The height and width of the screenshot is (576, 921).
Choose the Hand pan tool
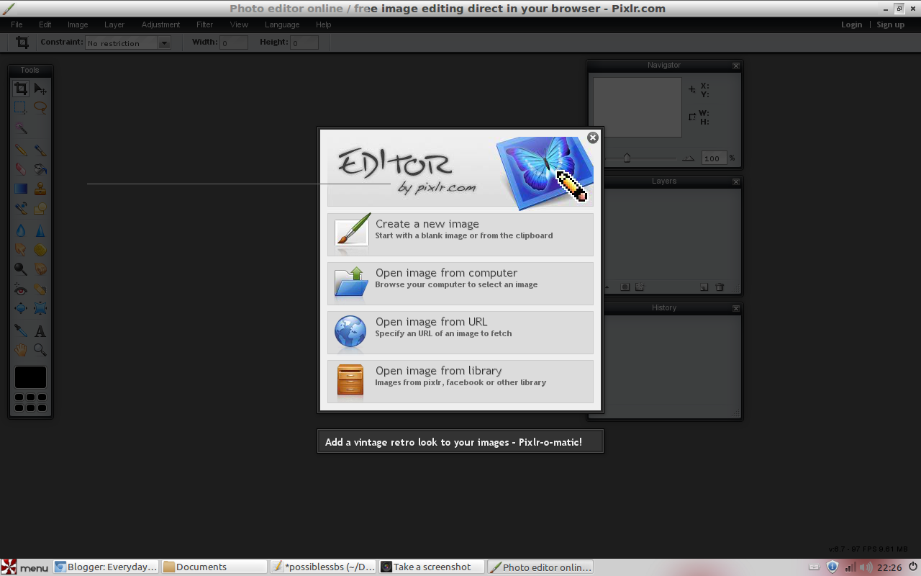(21, 351)
